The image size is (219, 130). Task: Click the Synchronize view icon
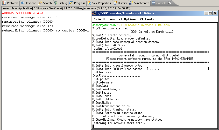[x=131, y=3]
